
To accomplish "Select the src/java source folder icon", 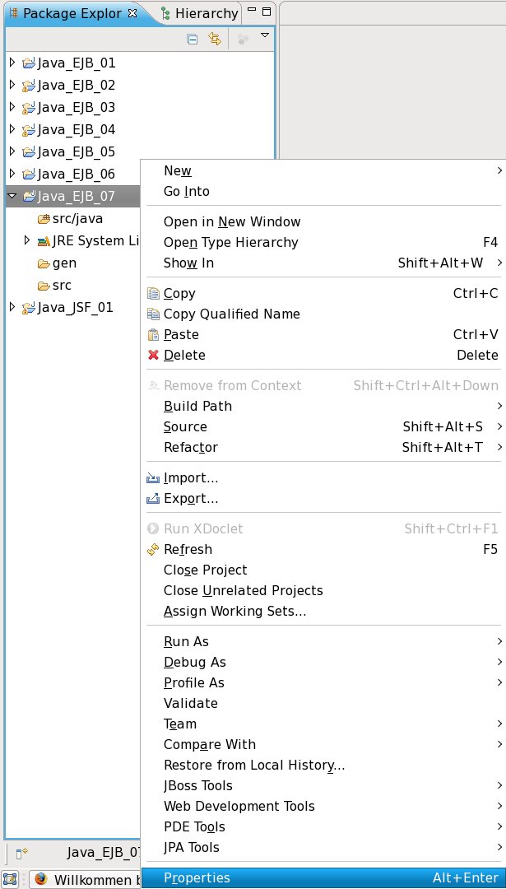I will coord(44,219).
